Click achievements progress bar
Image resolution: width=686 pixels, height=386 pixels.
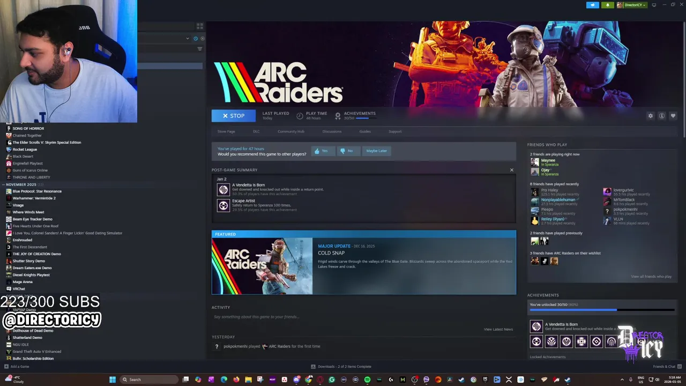[602, 310]
